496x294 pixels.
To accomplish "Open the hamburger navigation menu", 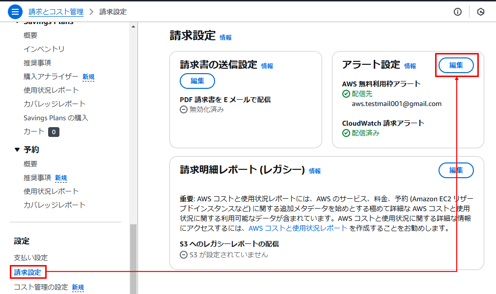I will click(x=15, y=12).
